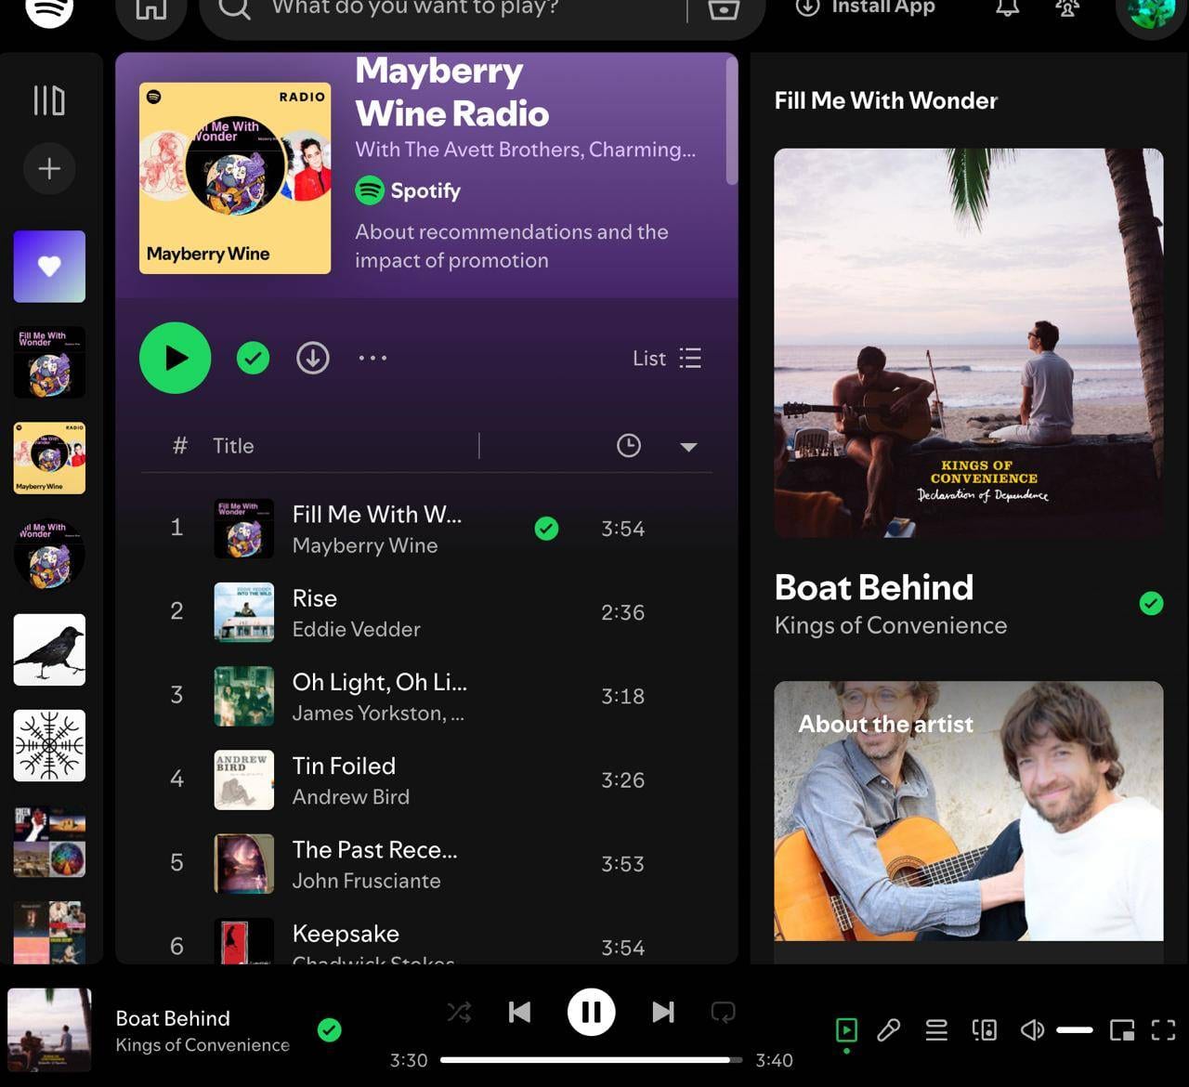
Task: Toggle saved check on Fill Me With Wonder track
Action: [546, 529]
